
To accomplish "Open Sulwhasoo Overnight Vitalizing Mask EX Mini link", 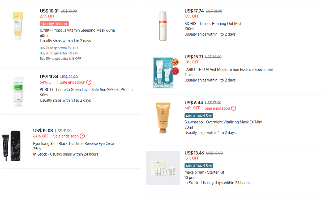I will click(223, 122).
